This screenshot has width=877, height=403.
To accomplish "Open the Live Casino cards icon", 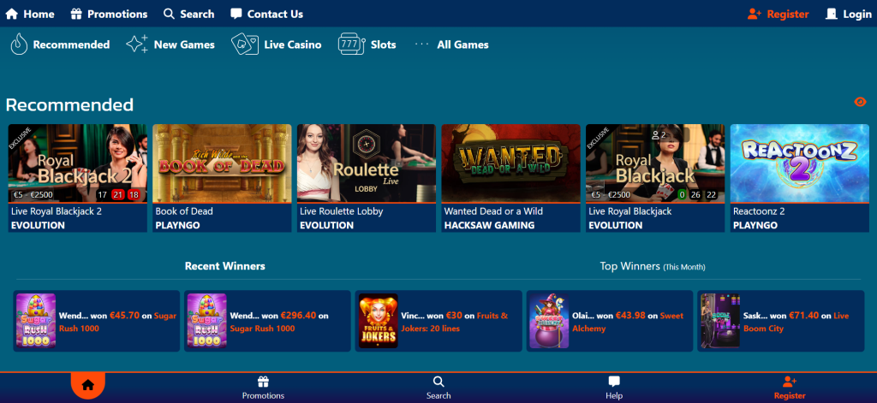I will coord(245,44).
